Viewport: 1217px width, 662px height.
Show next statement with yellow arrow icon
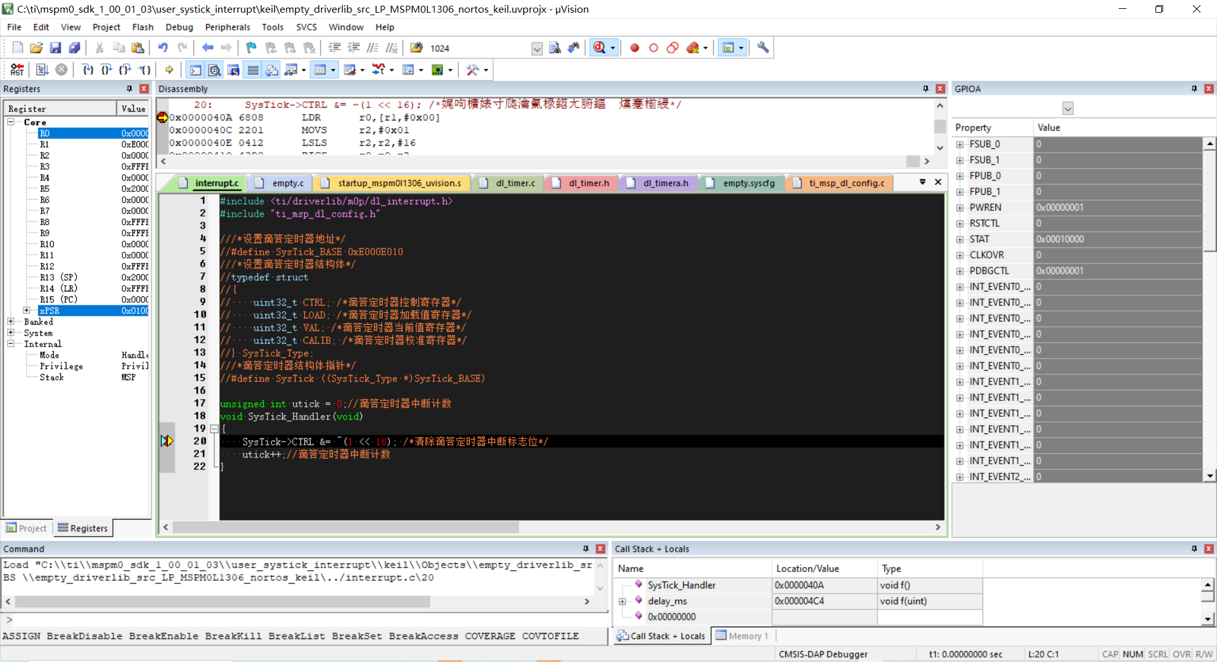[169, 70]
